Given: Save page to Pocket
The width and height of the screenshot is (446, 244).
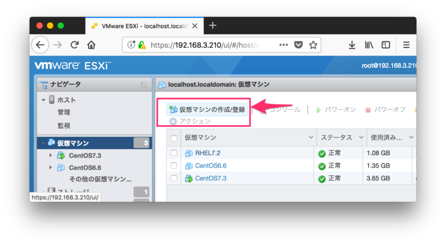Looking at the screenshot, I should tap(298, 45).
